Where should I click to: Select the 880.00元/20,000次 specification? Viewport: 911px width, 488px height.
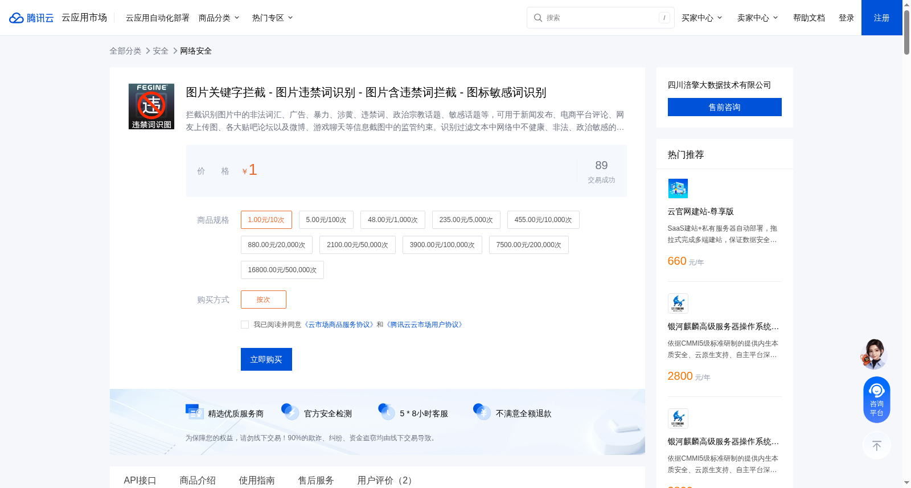click(x=277, y=245)
